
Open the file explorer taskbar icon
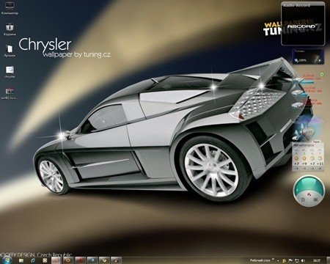pyautogui.click(x=21, y=260)
